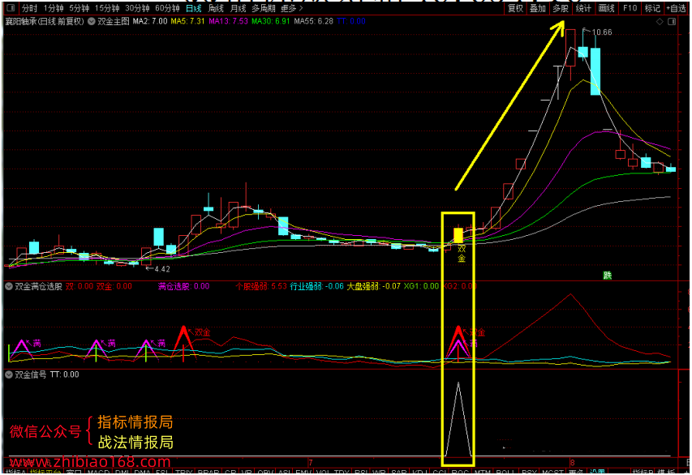
Task: Click the 4.42 low price label
Action: coord(162,269)
